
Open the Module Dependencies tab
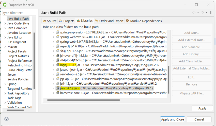(144, 21)
